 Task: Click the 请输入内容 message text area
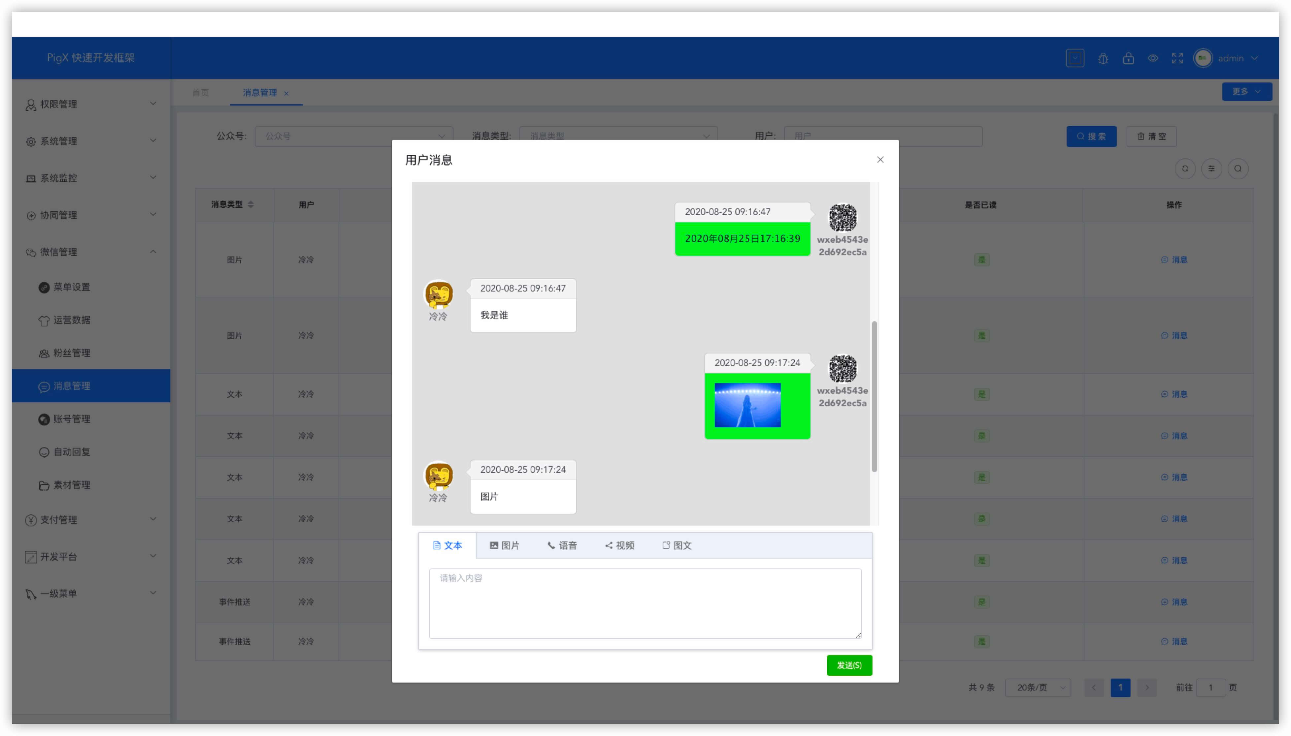tap(645, 603)
